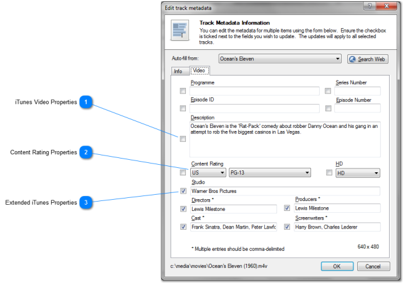
Task: Open the PG-13 rating dropdown
Action: 269,173
